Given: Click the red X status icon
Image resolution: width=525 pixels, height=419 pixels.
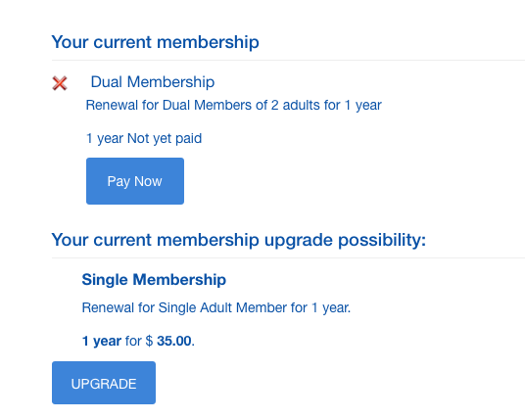Looking at the screenshot, I should tap(60, 83).
